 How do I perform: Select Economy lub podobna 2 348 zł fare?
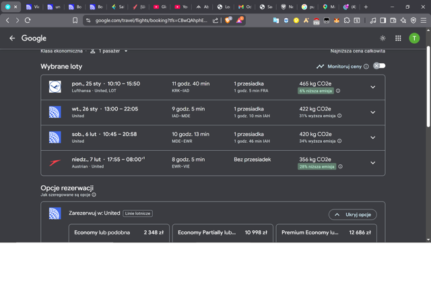(x=119, y=233)
